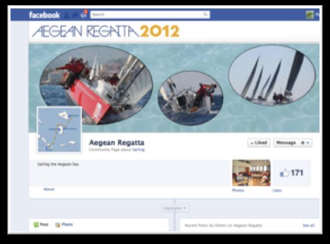
Task: Select the Post composer tab
Action: pyautogui.click(x=41, y=225)
